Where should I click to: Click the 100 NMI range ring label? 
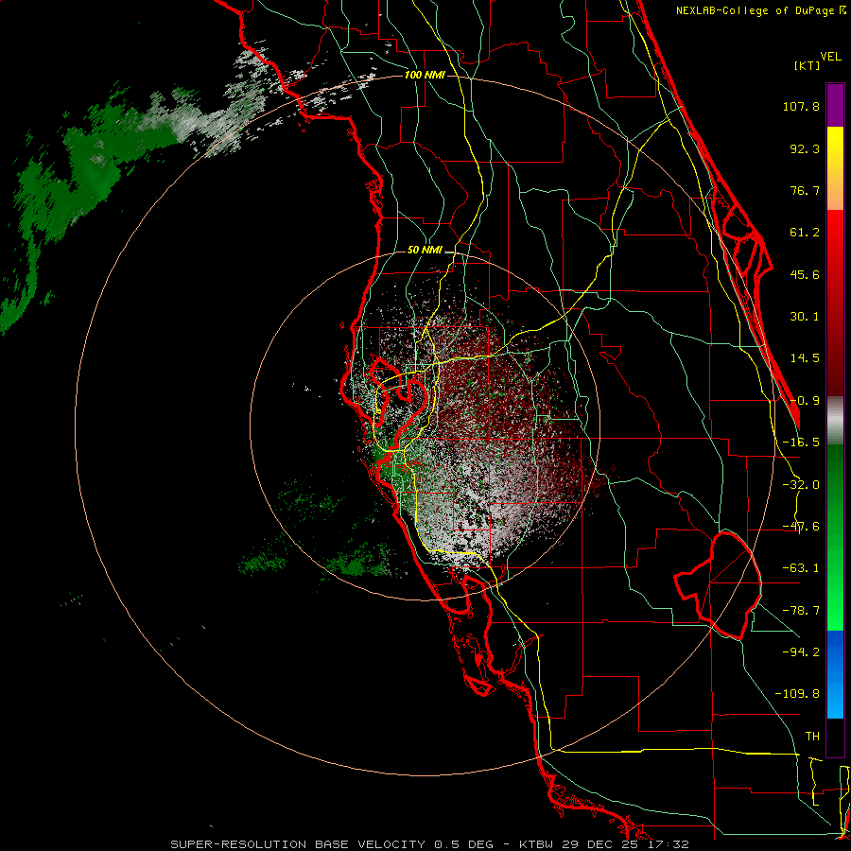click(425, 75)
